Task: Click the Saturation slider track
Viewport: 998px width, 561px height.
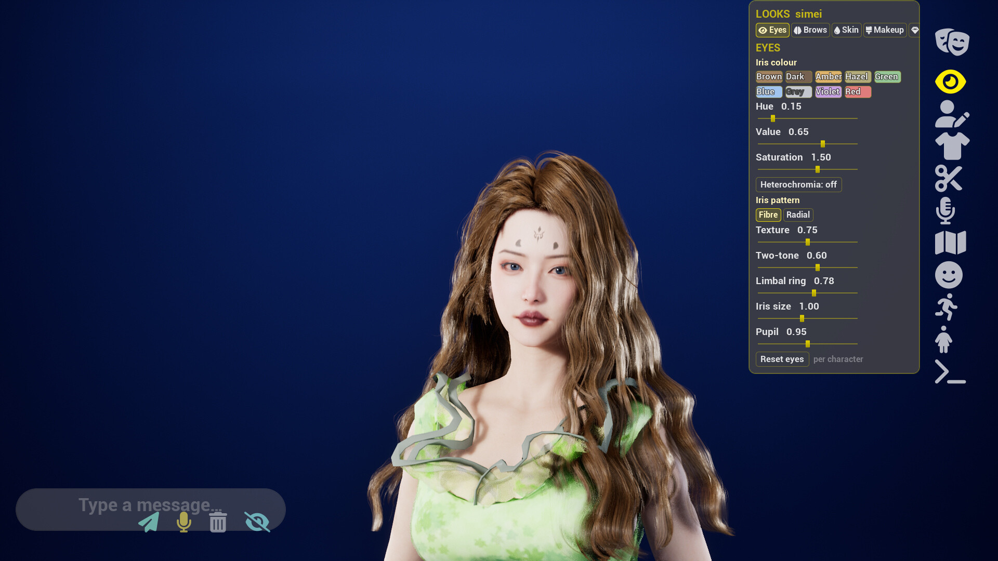Action: tap(807, 169)
